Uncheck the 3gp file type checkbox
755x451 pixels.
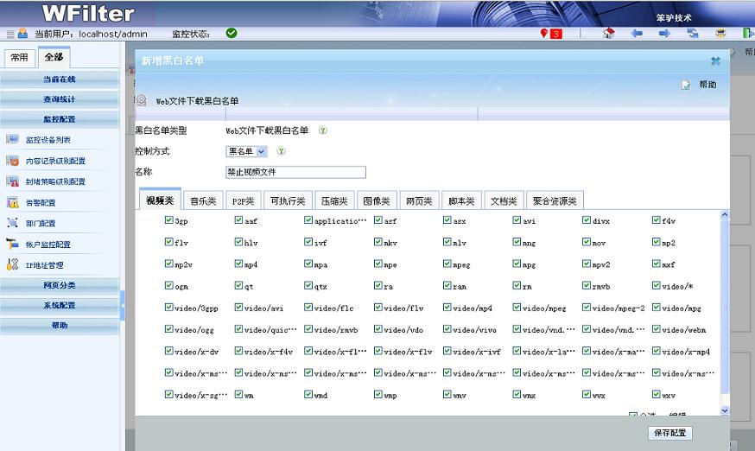click(x=169, y=220)
